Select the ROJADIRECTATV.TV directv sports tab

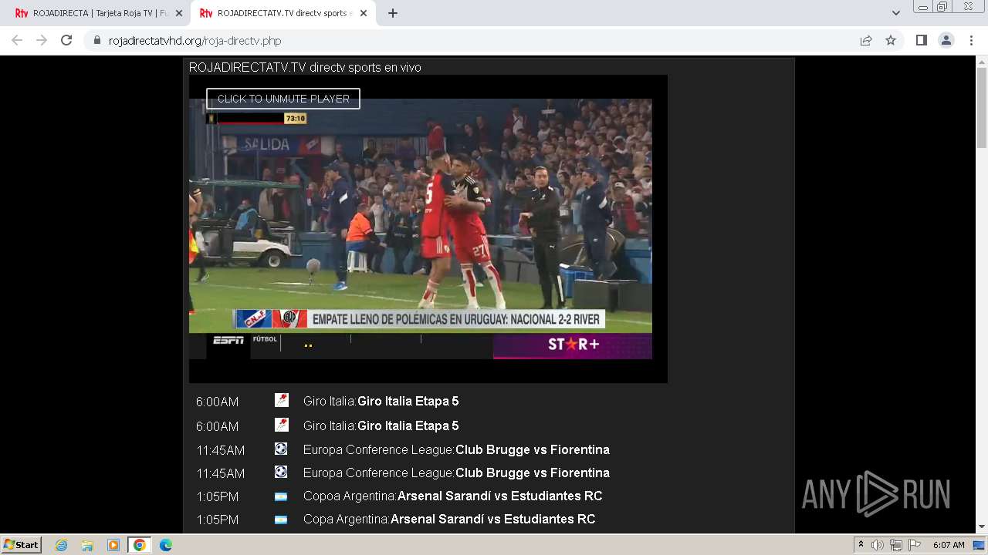pyautogui.click(x=283, y=13)
